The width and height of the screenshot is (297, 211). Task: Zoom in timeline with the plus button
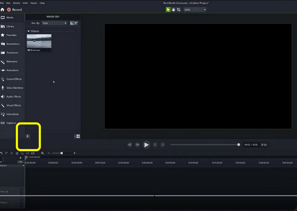(x=74, y=153)
